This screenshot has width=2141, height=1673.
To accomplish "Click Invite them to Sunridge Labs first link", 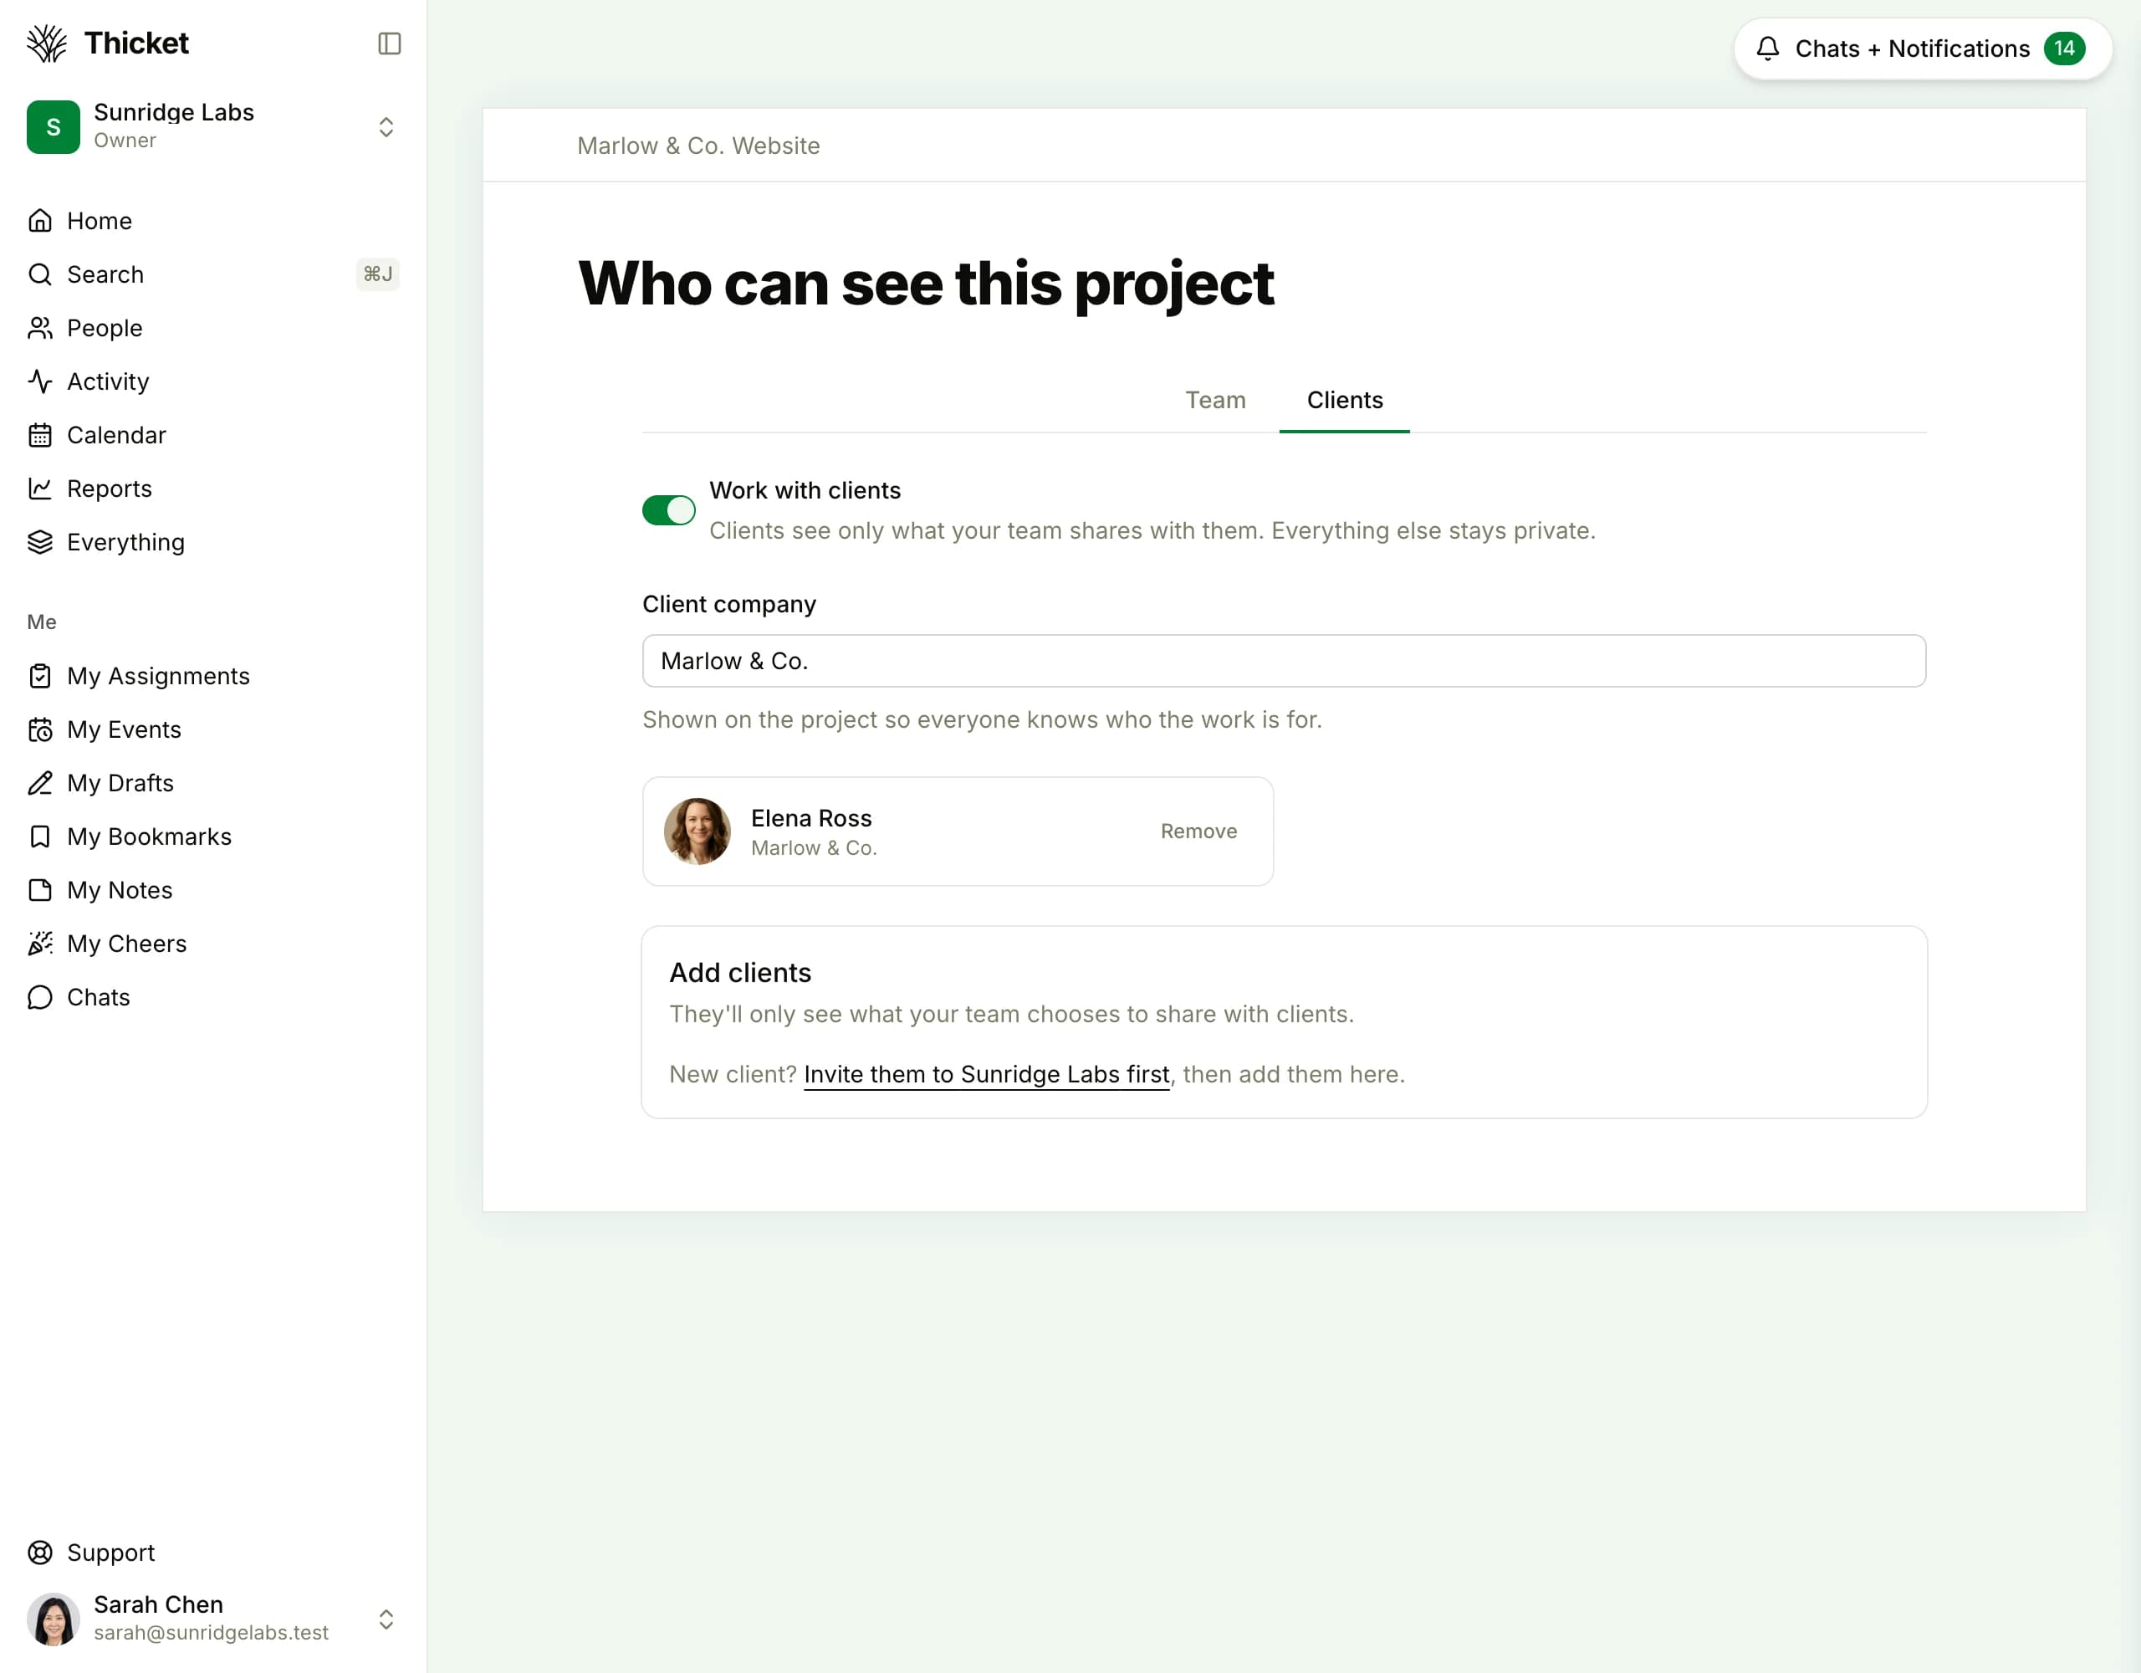I will 986,1074.
